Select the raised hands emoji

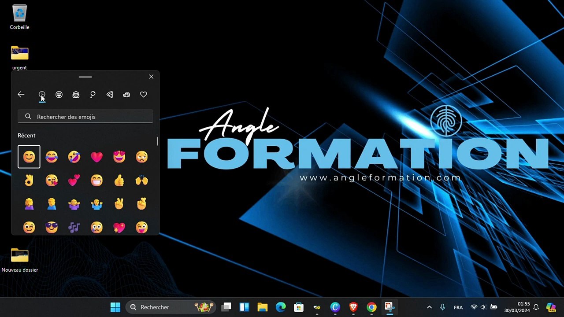pos(142,180)
